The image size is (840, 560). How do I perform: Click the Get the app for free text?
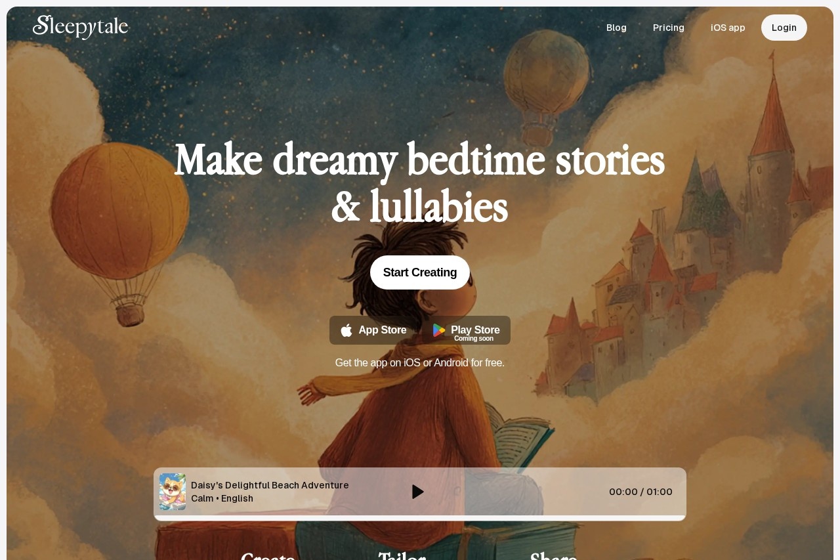[x=420, y=363]
